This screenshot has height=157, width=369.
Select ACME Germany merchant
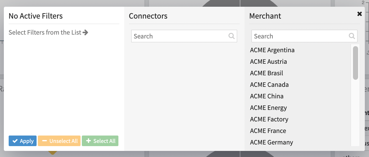click(271, 142)
